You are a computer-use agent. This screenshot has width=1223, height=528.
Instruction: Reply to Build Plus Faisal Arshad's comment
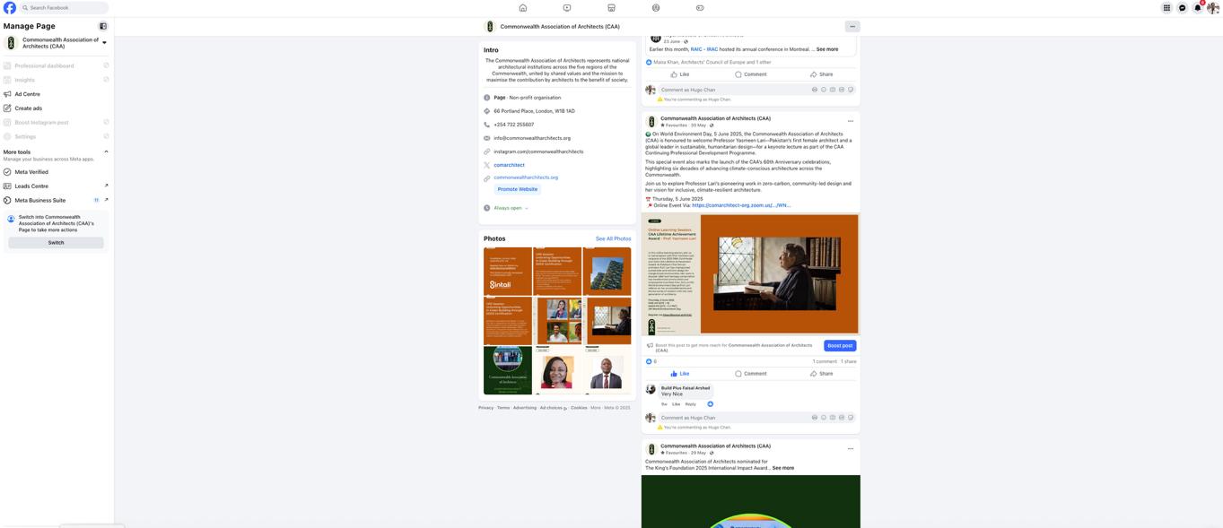[691, 404]
